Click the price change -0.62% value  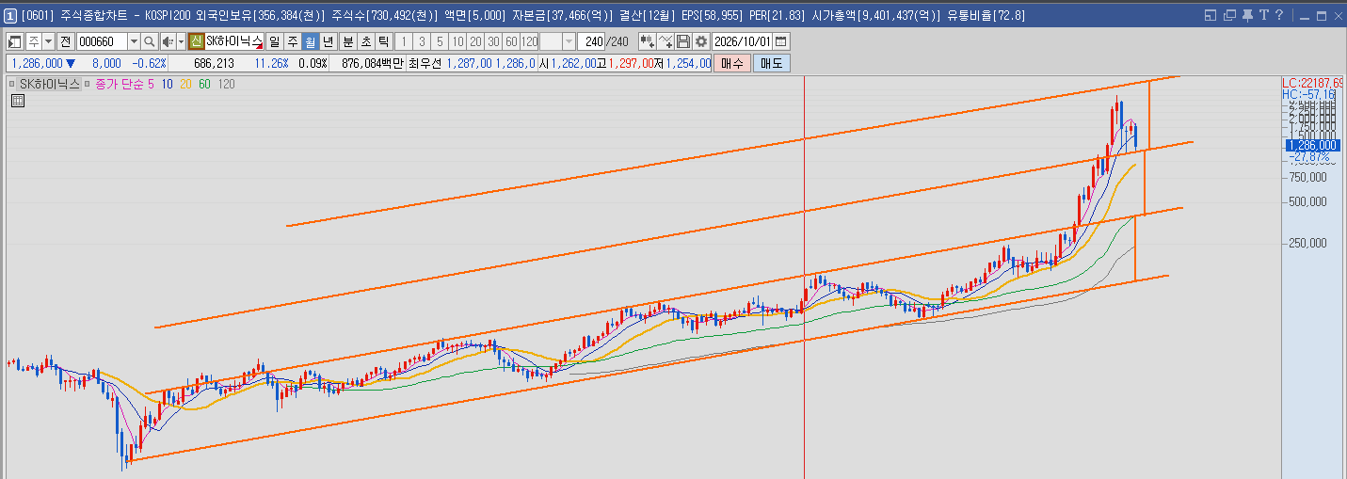[149, 63]
